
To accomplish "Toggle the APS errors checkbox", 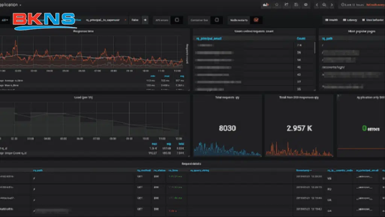I will (x=177, y=20).
